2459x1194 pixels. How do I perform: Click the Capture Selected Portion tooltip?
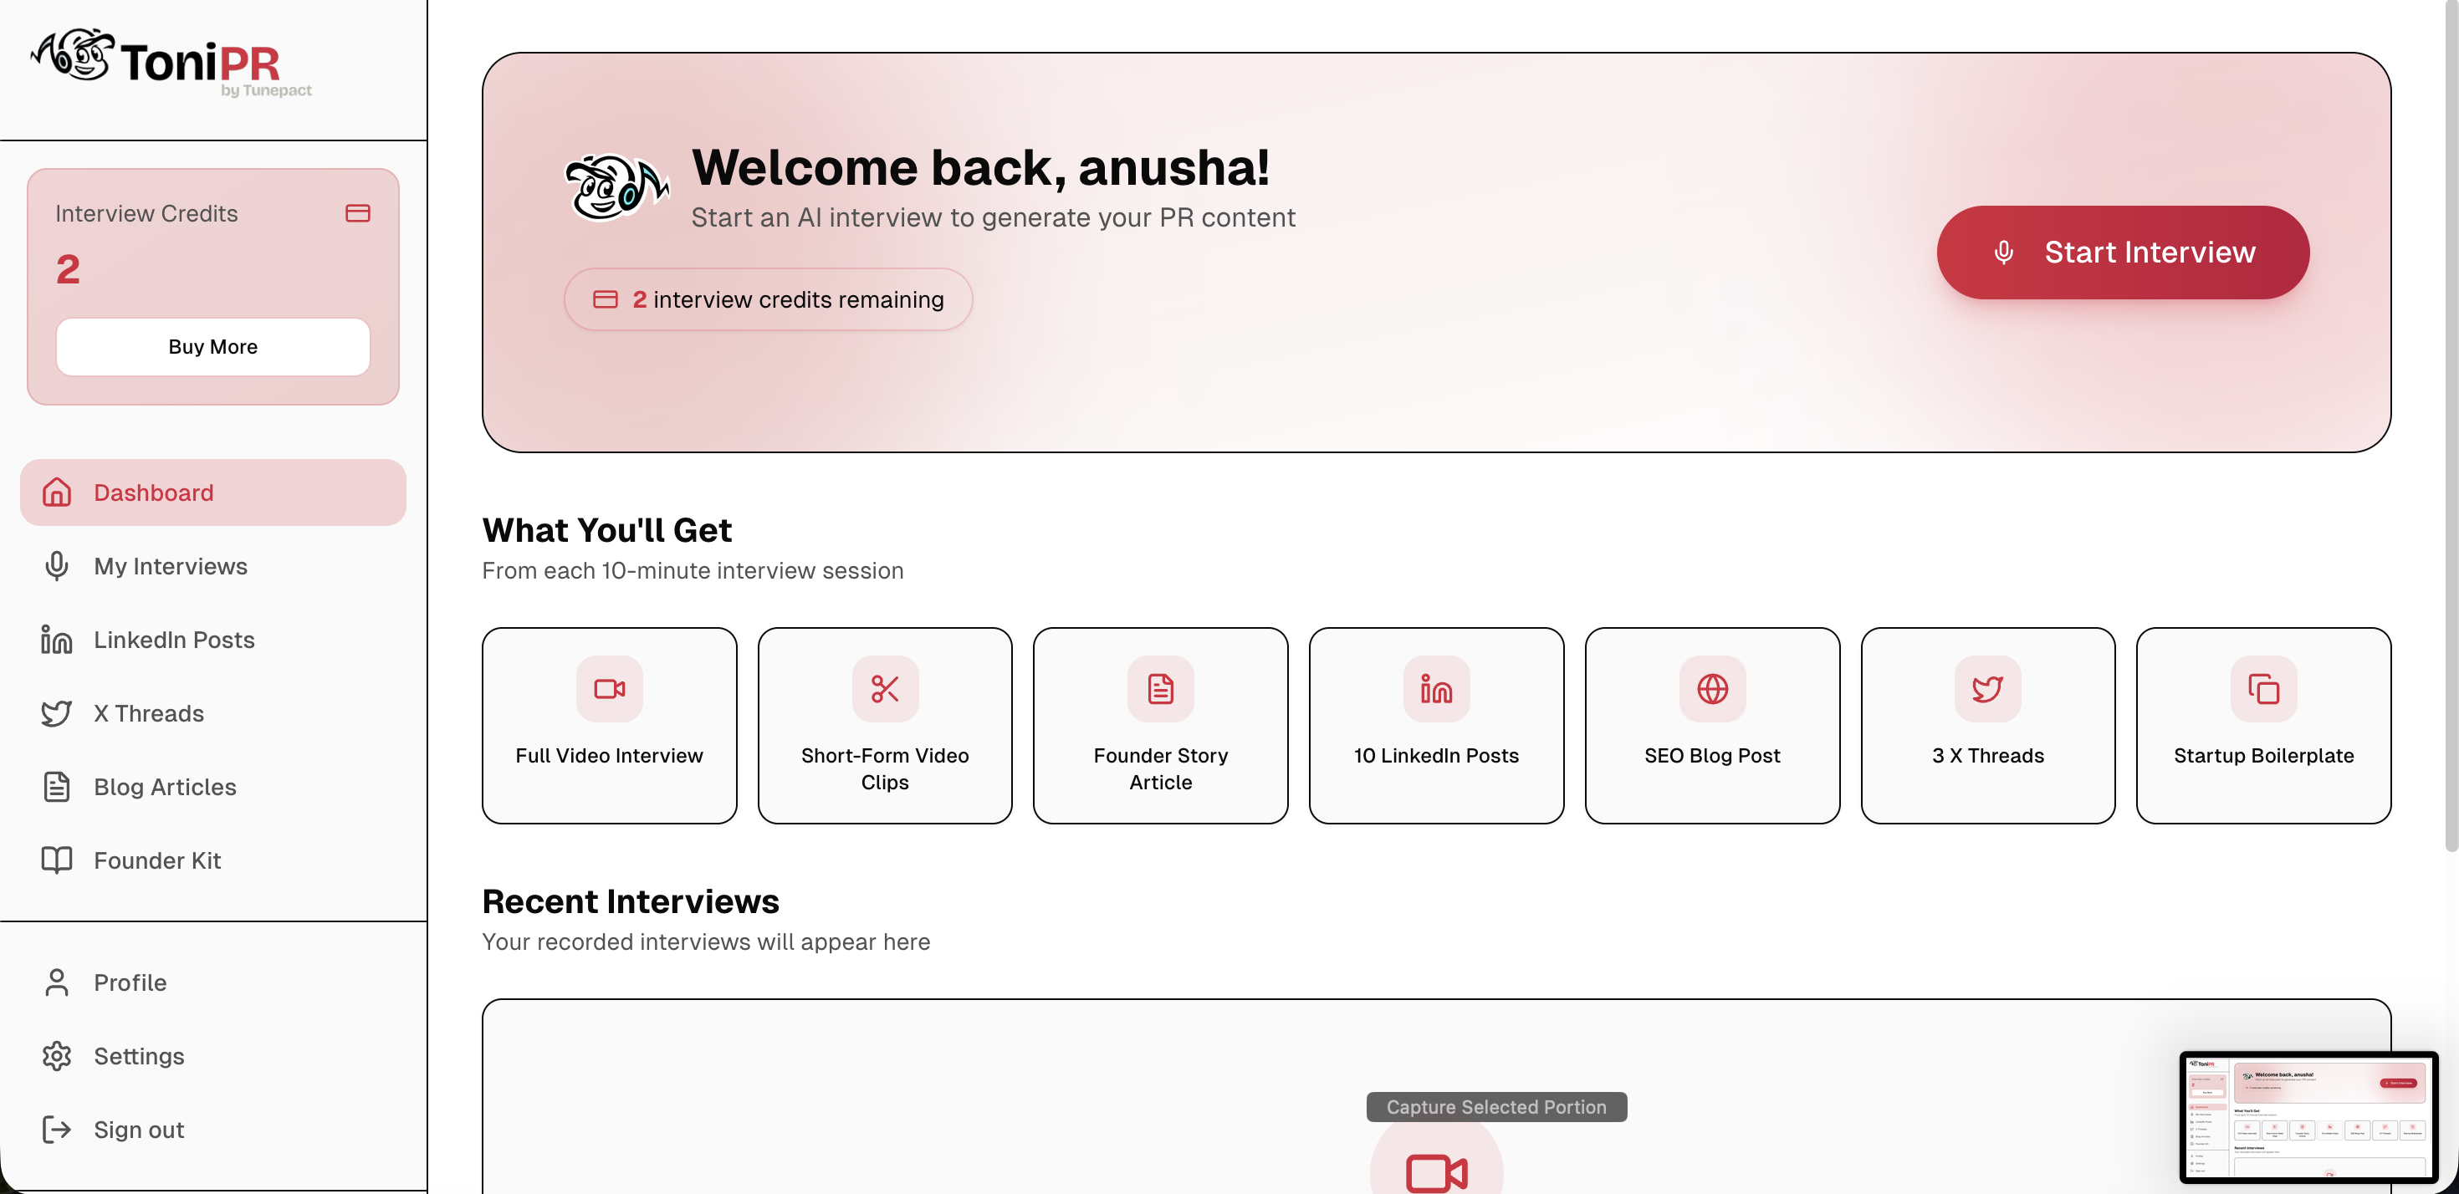point(1495,1107)
